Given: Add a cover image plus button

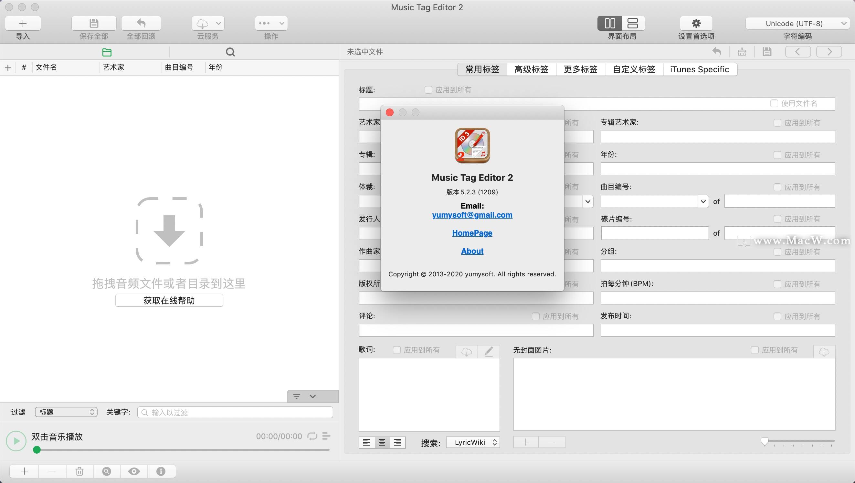Looking at the screenshot, I should (x=526, y=442).
